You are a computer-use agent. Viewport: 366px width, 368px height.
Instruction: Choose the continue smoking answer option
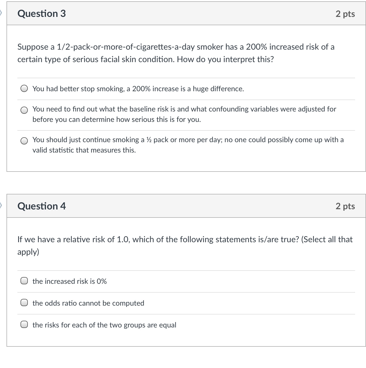click(x=24, y=141)
